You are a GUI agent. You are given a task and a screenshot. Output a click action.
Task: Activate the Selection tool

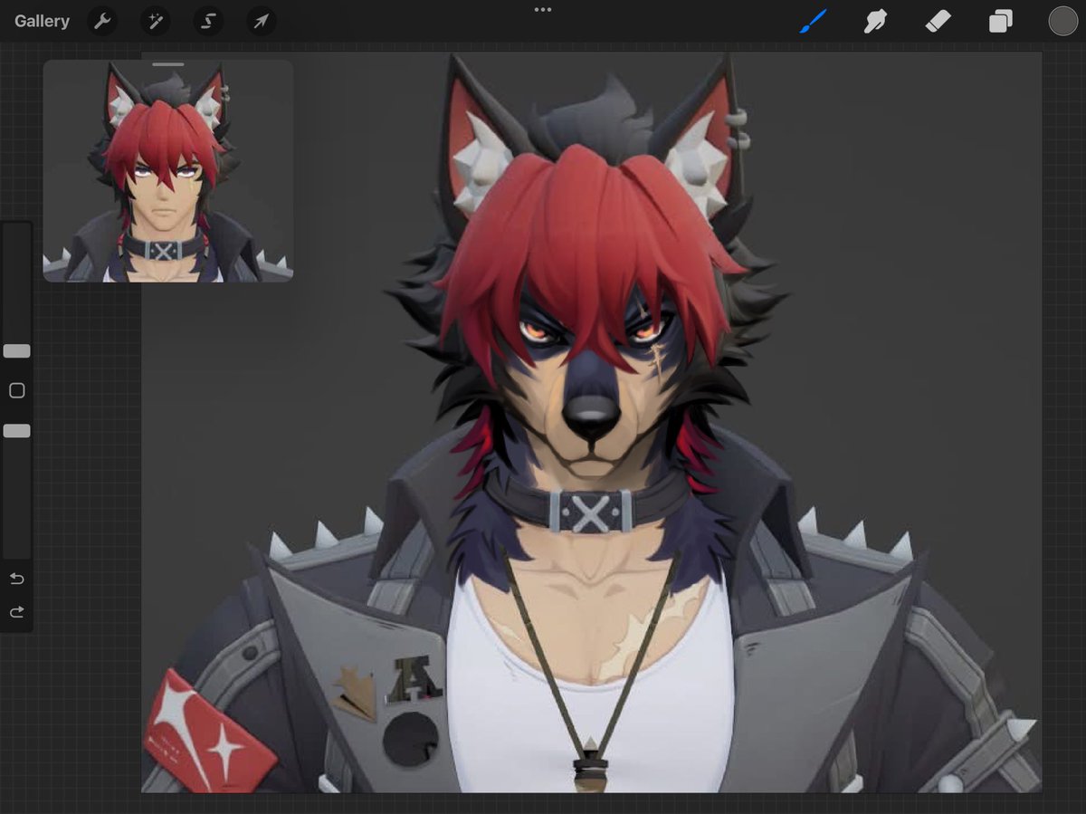point(208,21)
